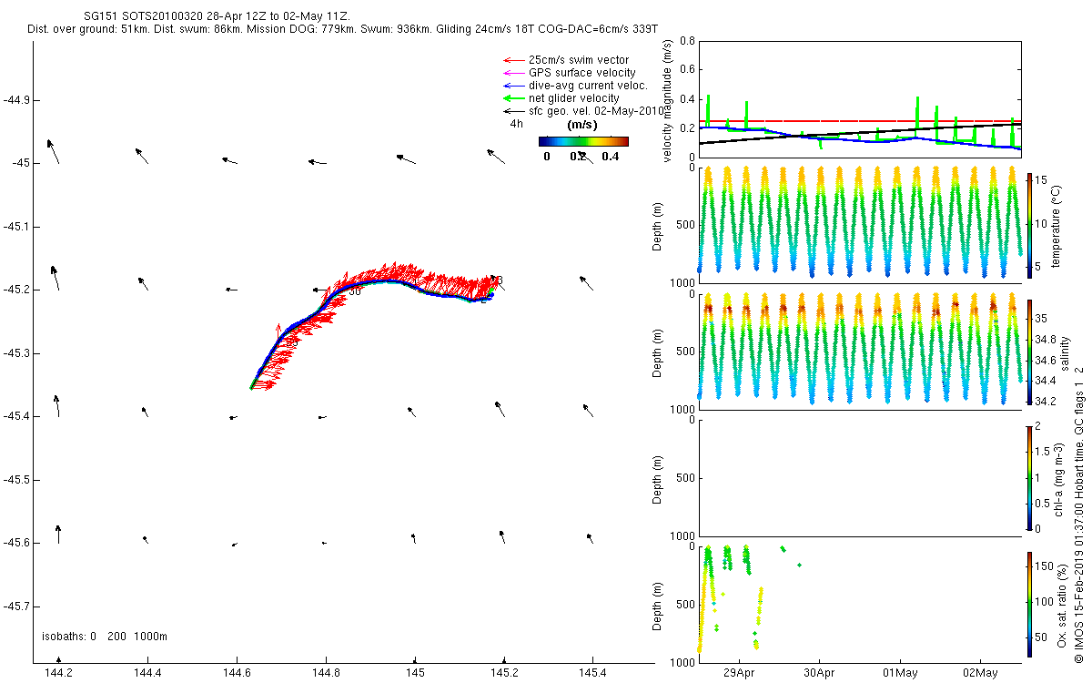Click the 01May tick label on time axis
The image size is (1092, 683).
pos(899,673)
